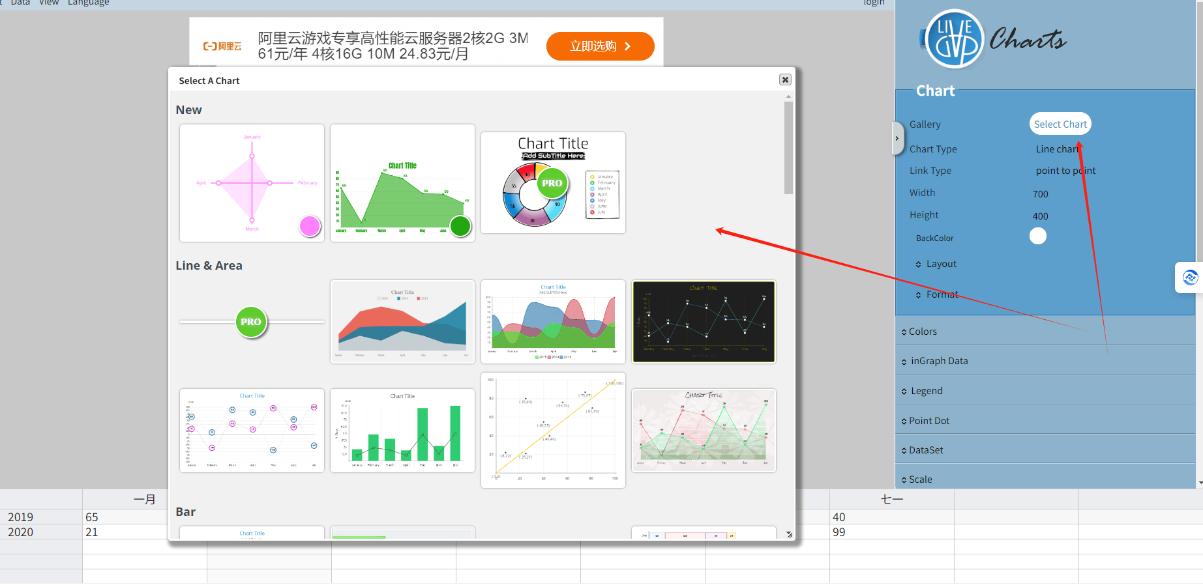Click the 阿里云 ad logo
This screenshot has height=585, width=1203.
point(222,46)
